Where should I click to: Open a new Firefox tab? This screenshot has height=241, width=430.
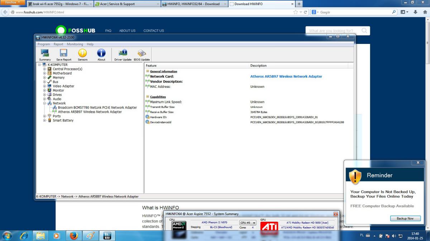tap(299, 4)
